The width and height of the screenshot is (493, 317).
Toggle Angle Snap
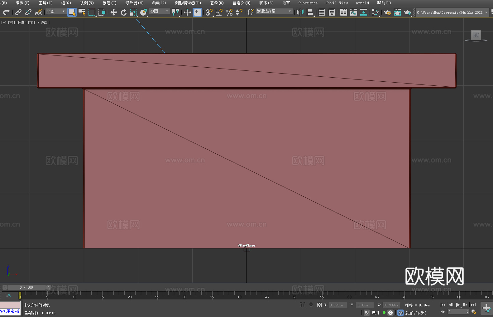click(x=219, y=12)
